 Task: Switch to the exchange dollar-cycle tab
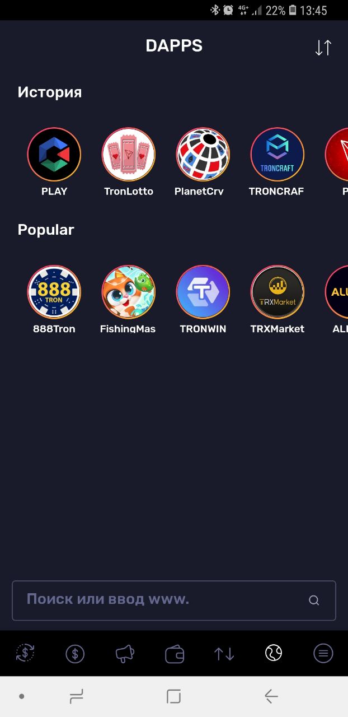(x=25, y=653)
